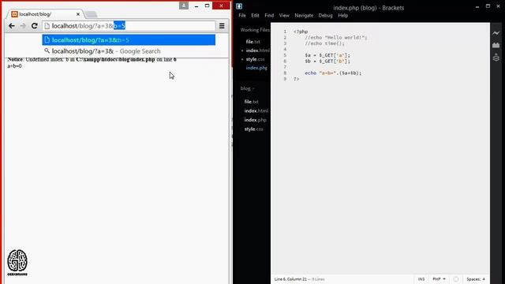Click the Spaces: 4 indentation setting
This screenshot has height=284, width=505.
[x=476, y=279]
